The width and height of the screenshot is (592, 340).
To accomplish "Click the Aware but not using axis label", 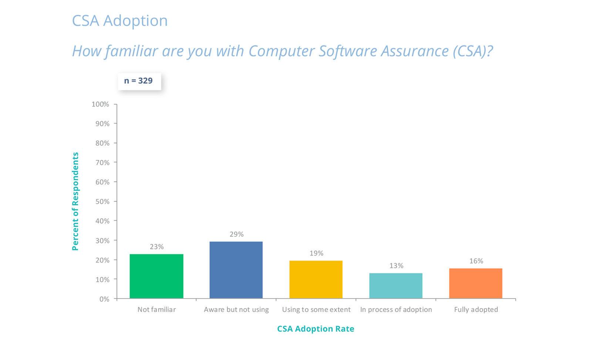I will click(236, 310).
